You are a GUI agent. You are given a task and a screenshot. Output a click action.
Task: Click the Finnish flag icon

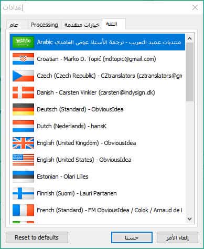23,193
